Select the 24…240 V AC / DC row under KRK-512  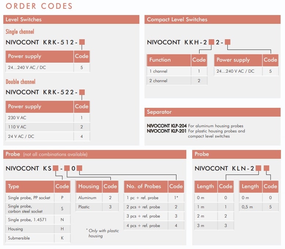[48, 67]
